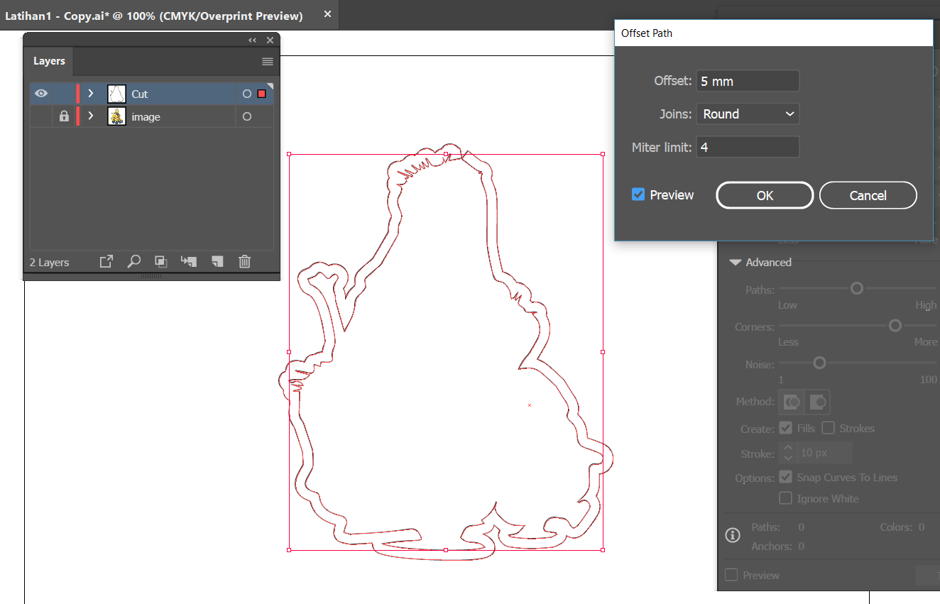The width and height of the screenshot is (940, 604).
Task: Create a new sublayer
Action: pos(188,261)
